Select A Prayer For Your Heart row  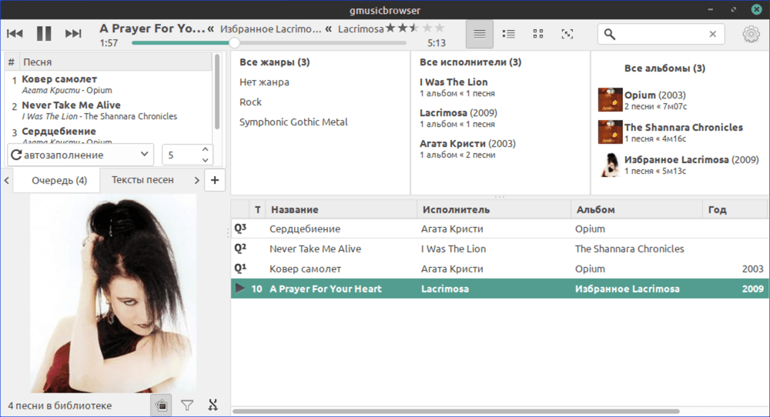(500, 289)
